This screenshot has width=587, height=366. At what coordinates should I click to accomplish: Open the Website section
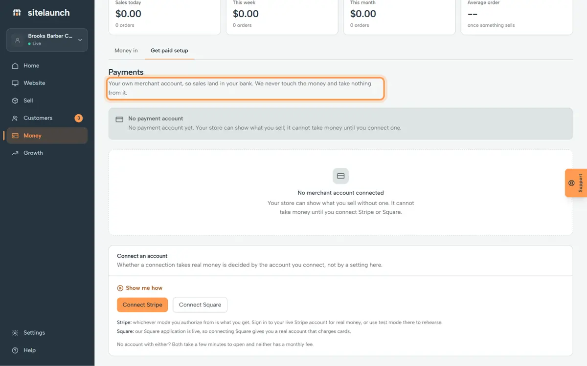[47, 83]
